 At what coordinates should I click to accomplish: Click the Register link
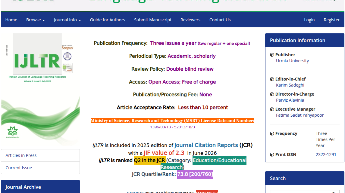pyautogui.click(x=331, y=20)
